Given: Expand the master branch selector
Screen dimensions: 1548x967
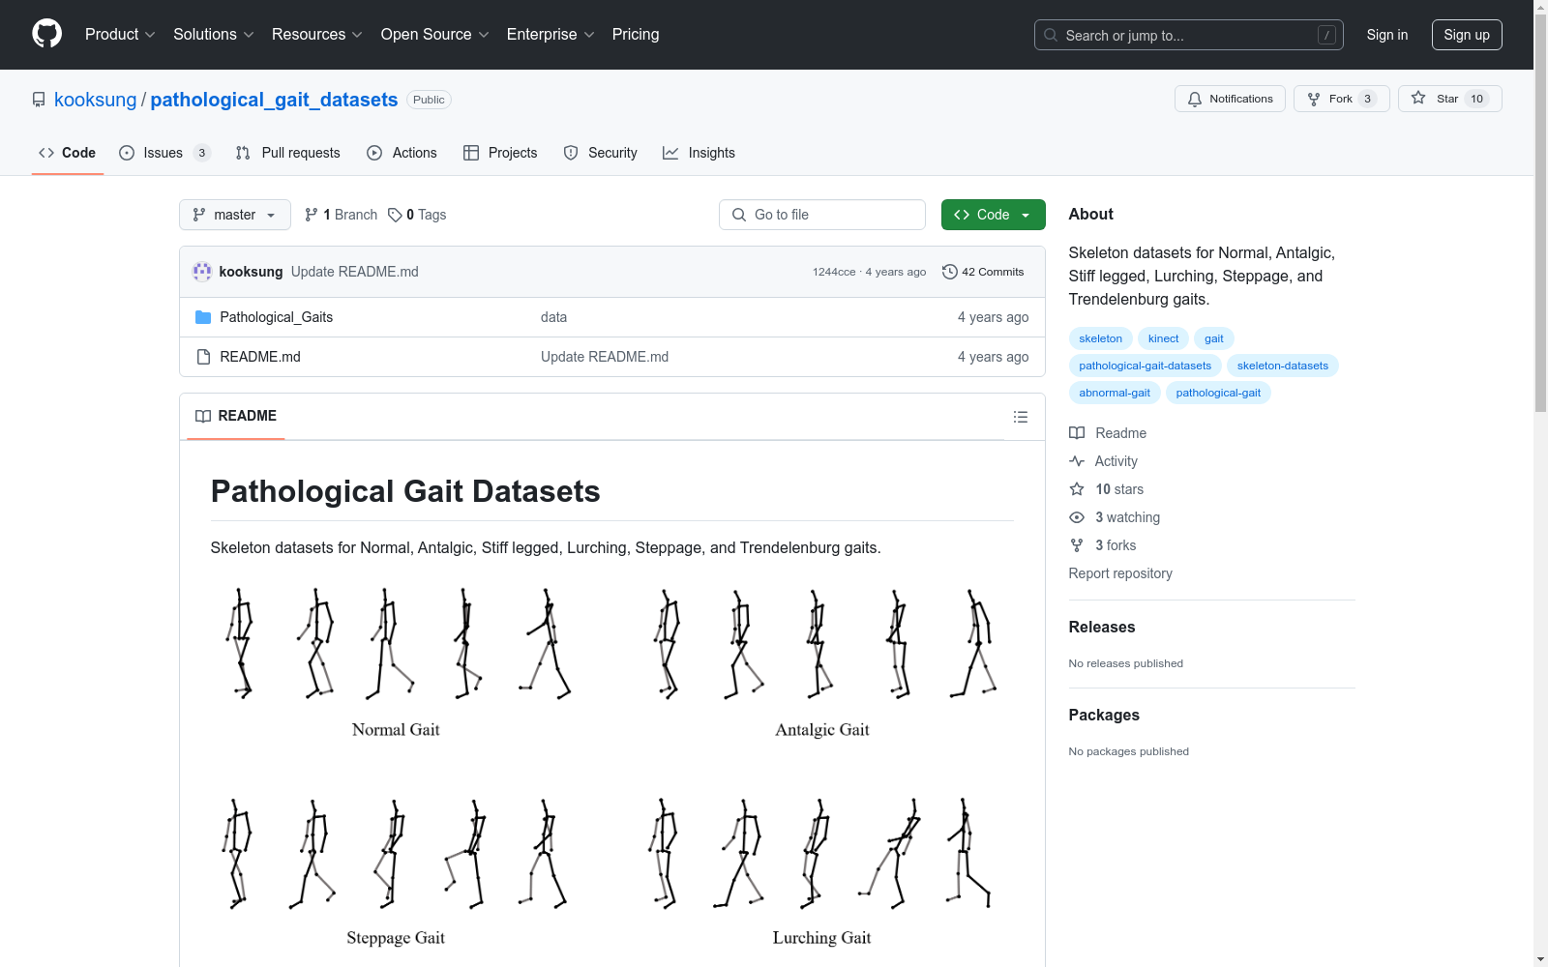Looking at the screenshot, I should click(234, 215).
